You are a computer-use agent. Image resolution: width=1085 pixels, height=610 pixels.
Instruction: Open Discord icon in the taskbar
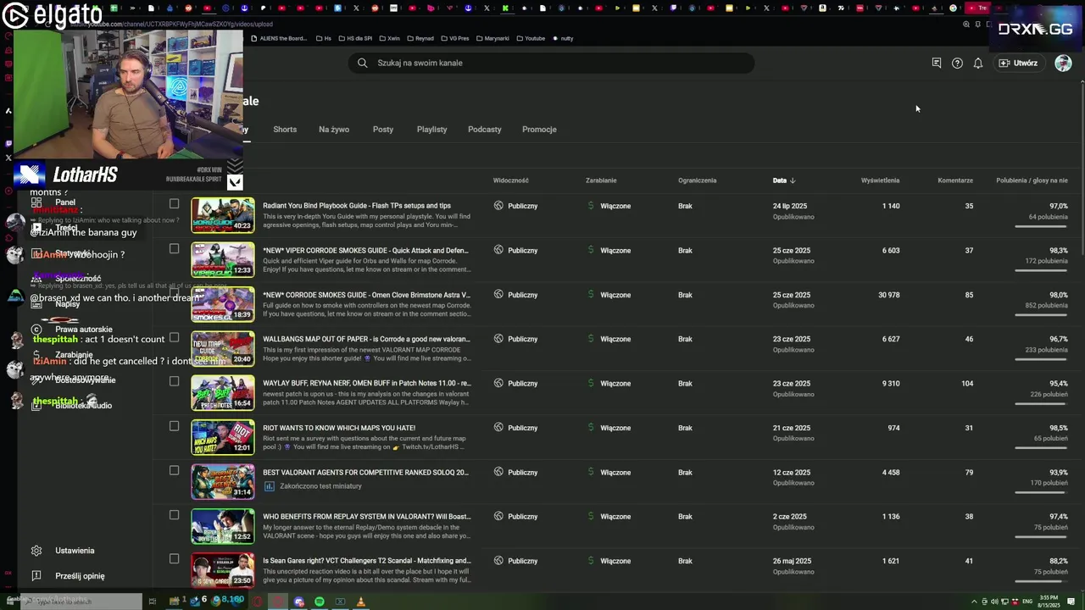pos(299,602)
